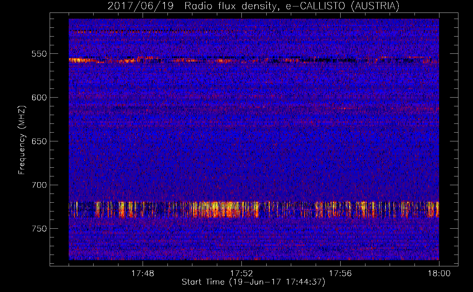Click the '17:52' time tick label
The width and height of the screenshot is (473, 292).
241,274
